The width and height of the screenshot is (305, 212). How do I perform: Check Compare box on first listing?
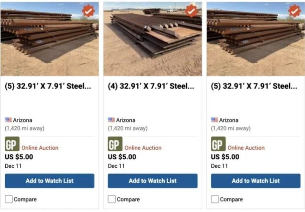[x=8, y=199]
